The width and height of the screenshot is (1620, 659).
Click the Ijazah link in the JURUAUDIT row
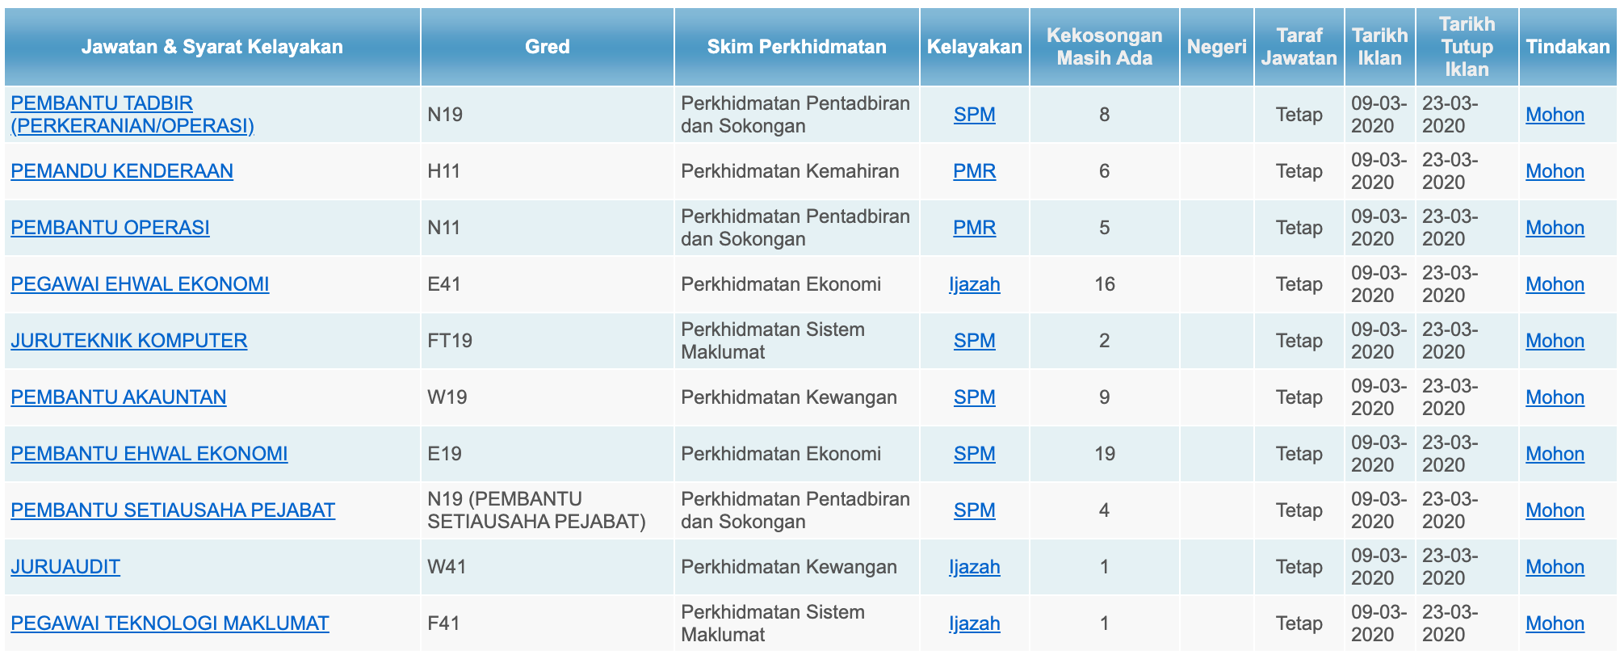pos(974,567)
